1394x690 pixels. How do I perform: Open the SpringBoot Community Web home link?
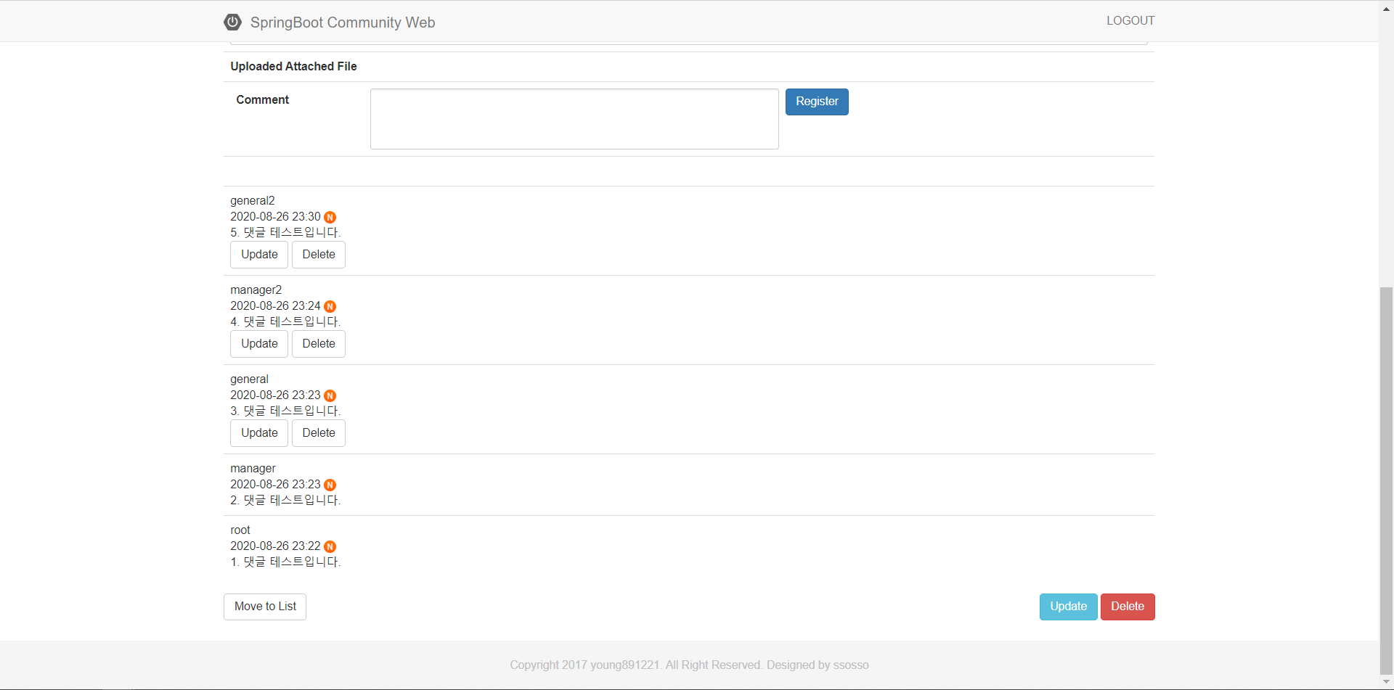pyautogui.click(x=342, y=22)
